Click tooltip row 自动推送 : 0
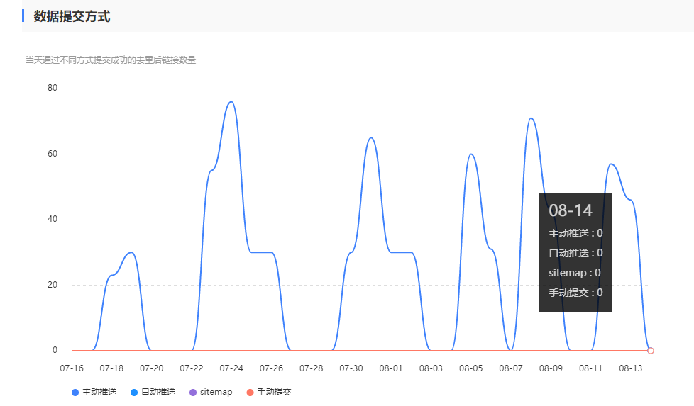Viewport: 694px width, 406px height. click(575, 253)
